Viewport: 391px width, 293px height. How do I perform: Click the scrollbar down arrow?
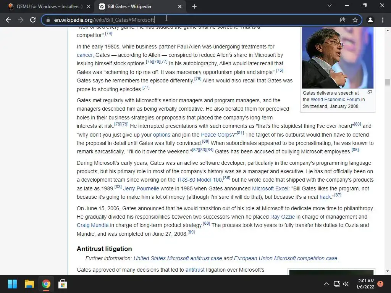tap(388, 271)
